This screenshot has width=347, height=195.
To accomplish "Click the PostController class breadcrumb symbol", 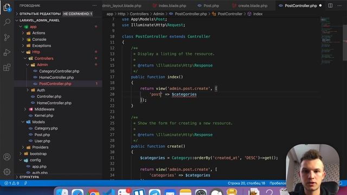I will tap(227, 14).
